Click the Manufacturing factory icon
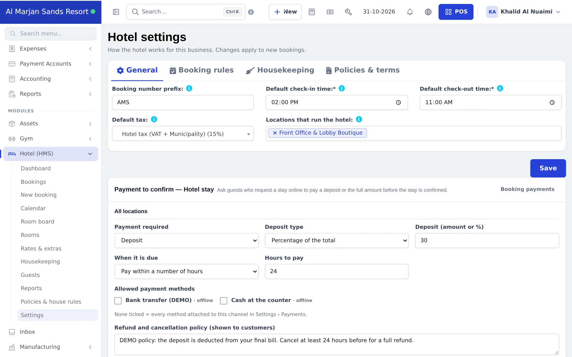This screenshot has width=572, height=357. click(12, 347)
